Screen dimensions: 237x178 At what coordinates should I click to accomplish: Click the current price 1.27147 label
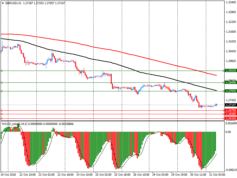click(230, 105)
